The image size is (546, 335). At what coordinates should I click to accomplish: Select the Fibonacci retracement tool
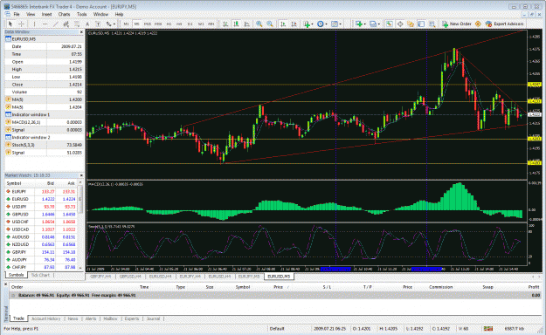tap(77, 24)
